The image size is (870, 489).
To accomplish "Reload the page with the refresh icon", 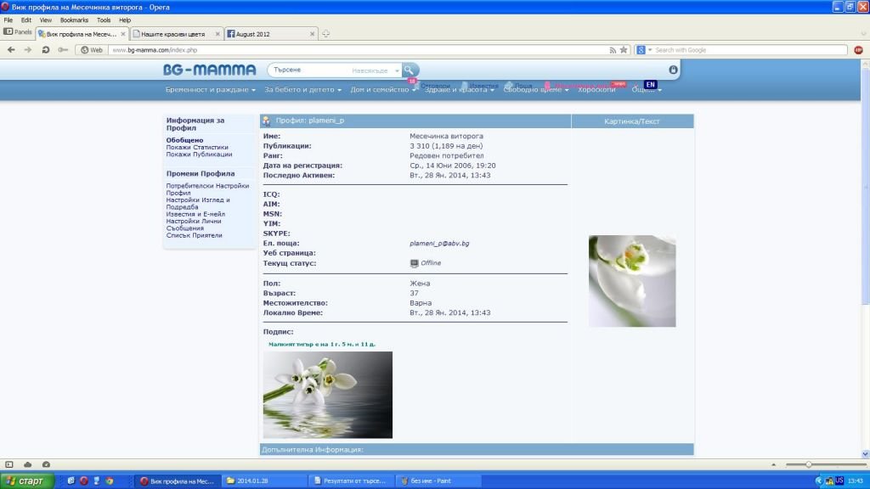I will click(x=45, y=50).
